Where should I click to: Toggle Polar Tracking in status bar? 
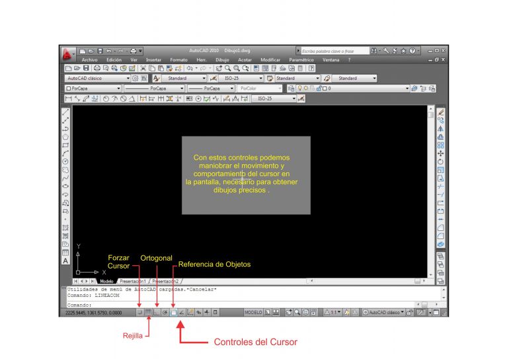(165, 313)
